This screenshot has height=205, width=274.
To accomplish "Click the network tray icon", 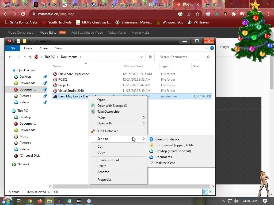I will tap(230, 201).
